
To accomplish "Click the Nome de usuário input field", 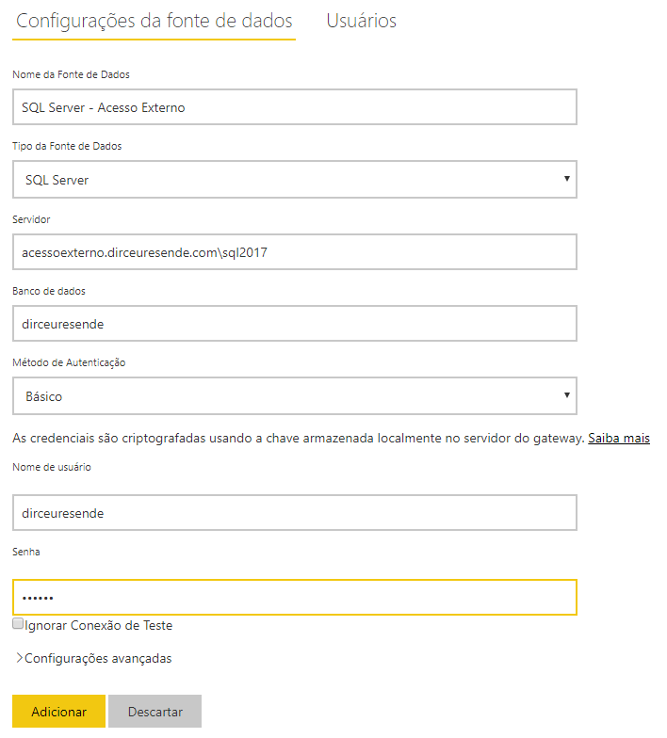I will [x=294, y=512].
